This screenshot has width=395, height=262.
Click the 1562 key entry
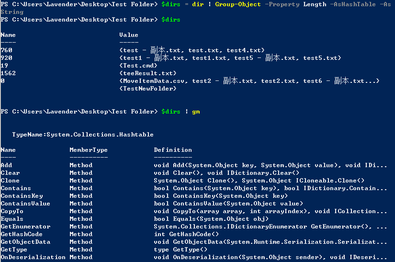[x=9, y=73]
